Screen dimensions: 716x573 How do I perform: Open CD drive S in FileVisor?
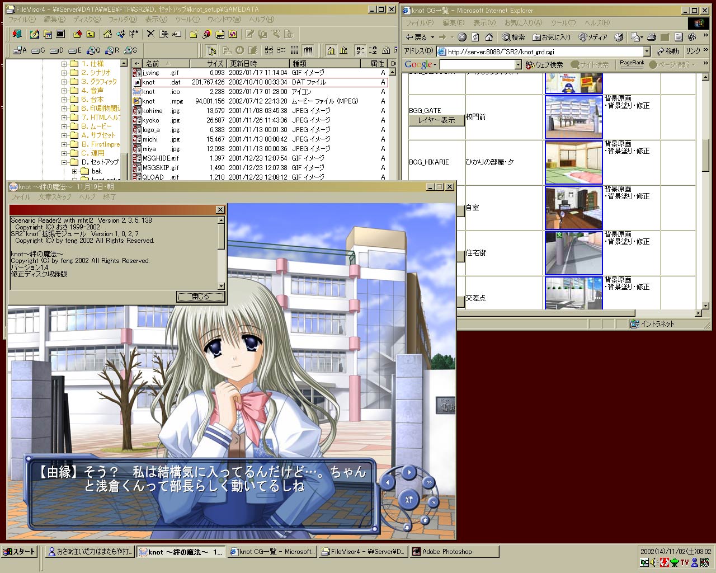(x=130, y=50)
